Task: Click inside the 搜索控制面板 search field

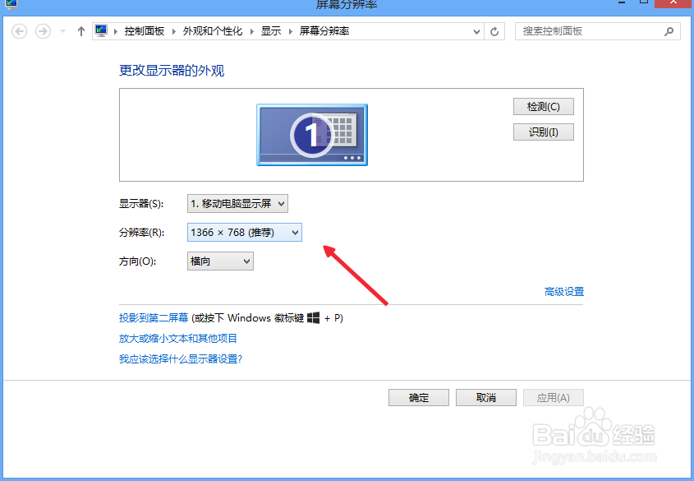Action: [x=591, y=30]
